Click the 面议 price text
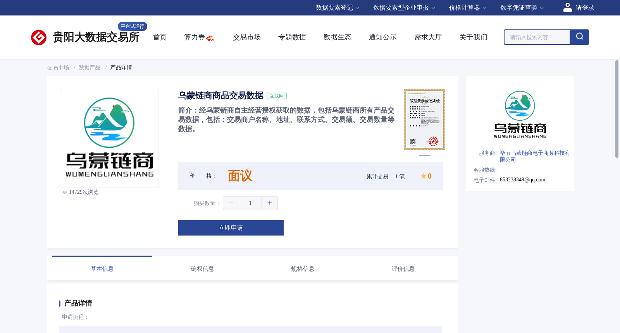Image resolution: width=620 pixels, height=333 pixels. tap(240, 176)
